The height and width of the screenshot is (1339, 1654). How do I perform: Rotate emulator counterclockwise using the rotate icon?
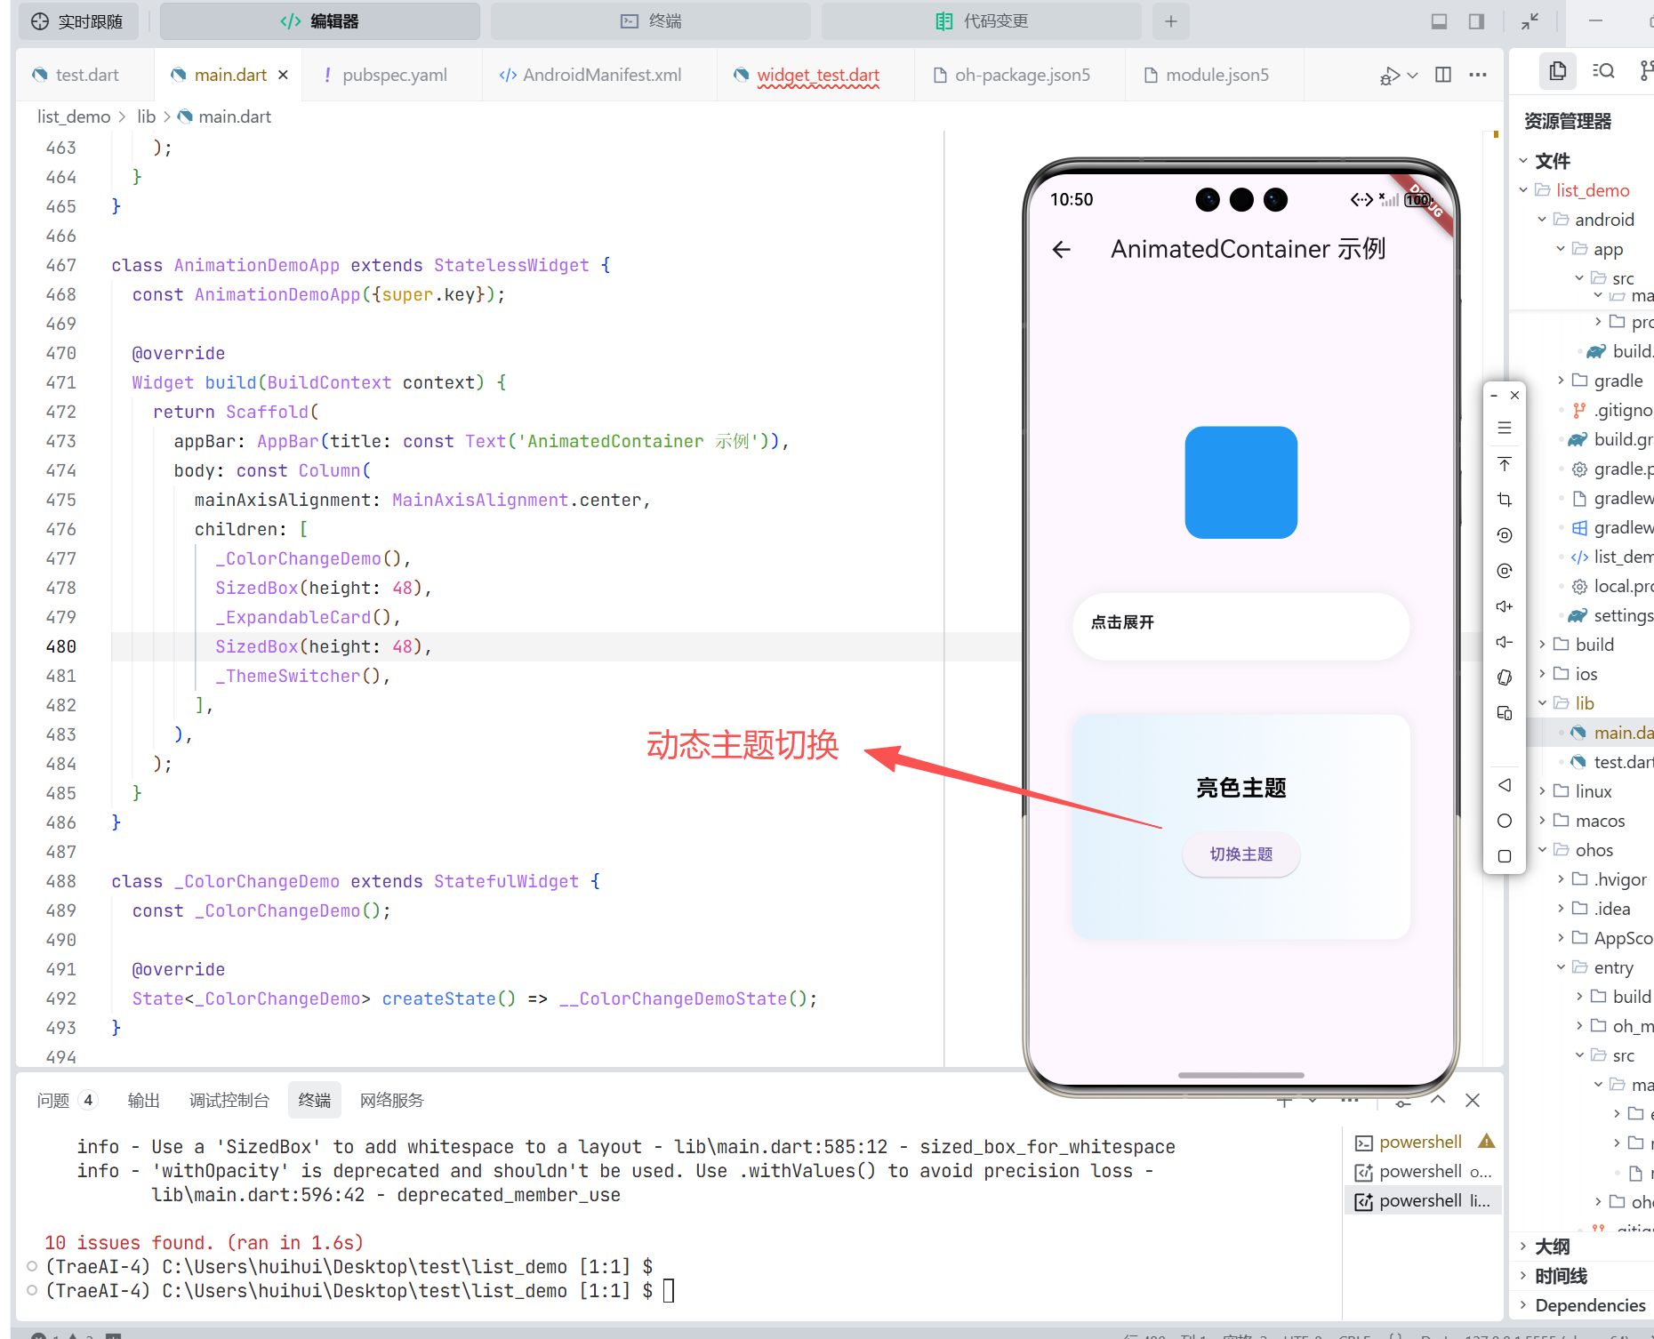[1505, 535]
